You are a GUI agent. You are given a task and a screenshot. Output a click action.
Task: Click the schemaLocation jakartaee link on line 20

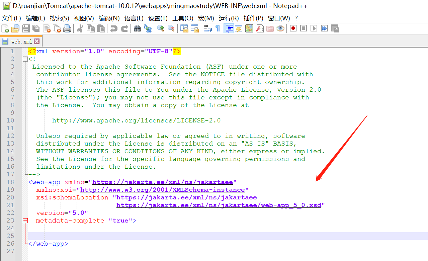186,197
